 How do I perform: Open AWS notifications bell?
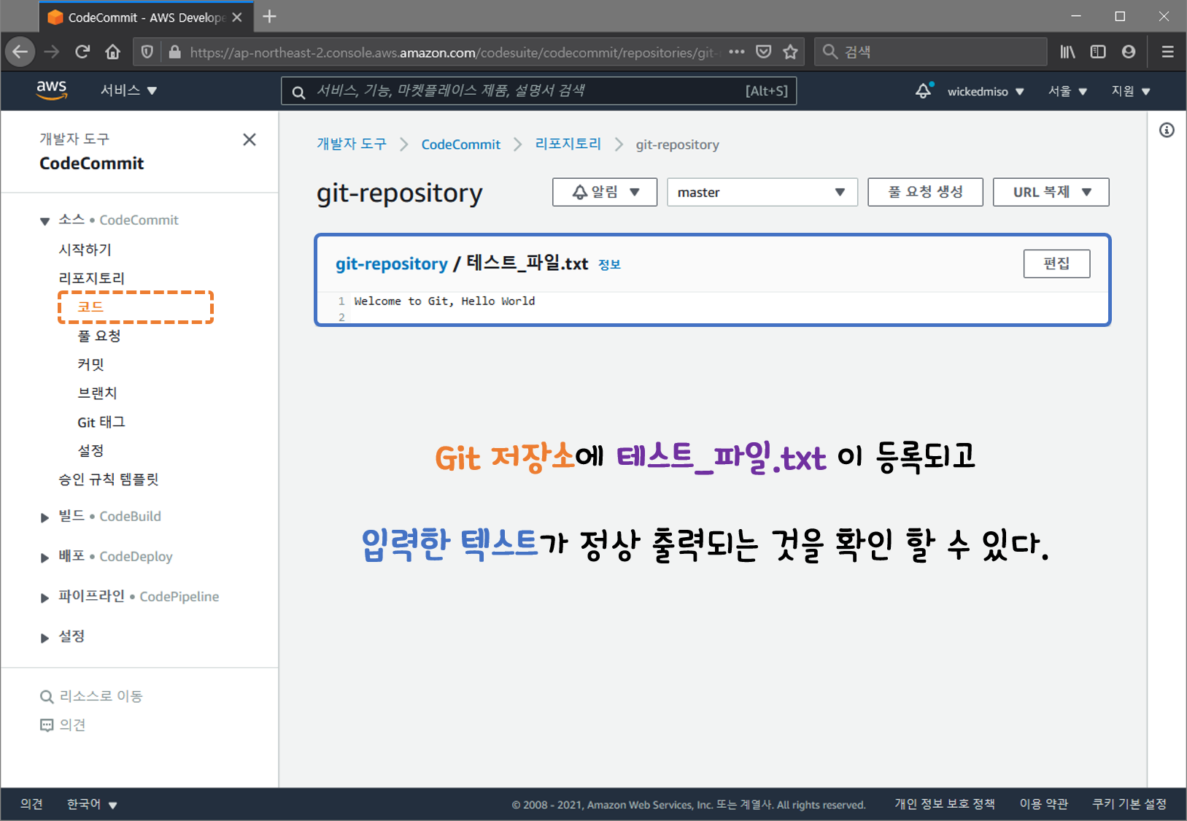pyautogui.click(x=924, y=90)
